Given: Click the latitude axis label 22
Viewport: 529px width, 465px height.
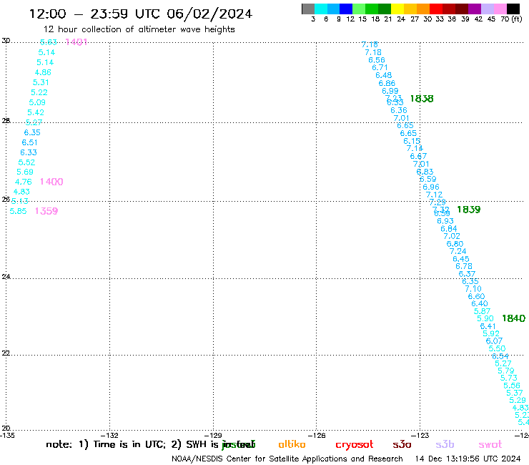Looking at the screenshot, I should [6, 353].
